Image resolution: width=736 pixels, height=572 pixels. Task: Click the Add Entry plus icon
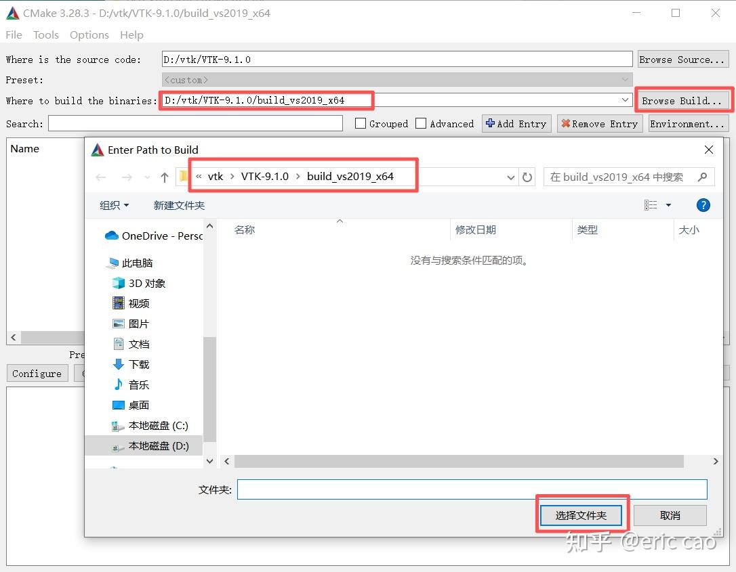pyautogui.click(x=489, y=123)
